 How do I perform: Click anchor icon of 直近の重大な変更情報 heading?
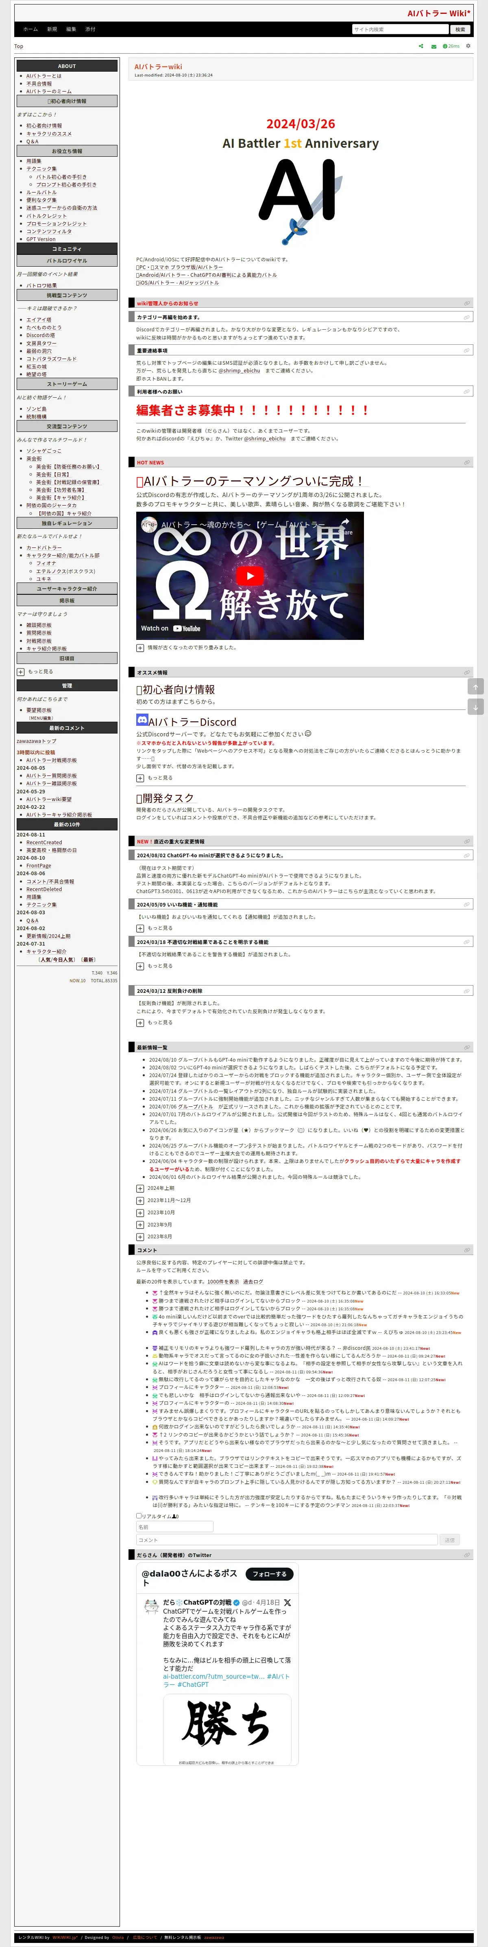pyautogui.click(x=466, y=841)
